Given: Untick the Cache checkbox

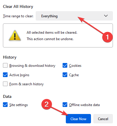Looking at the screenshot, I should point(65,75).
